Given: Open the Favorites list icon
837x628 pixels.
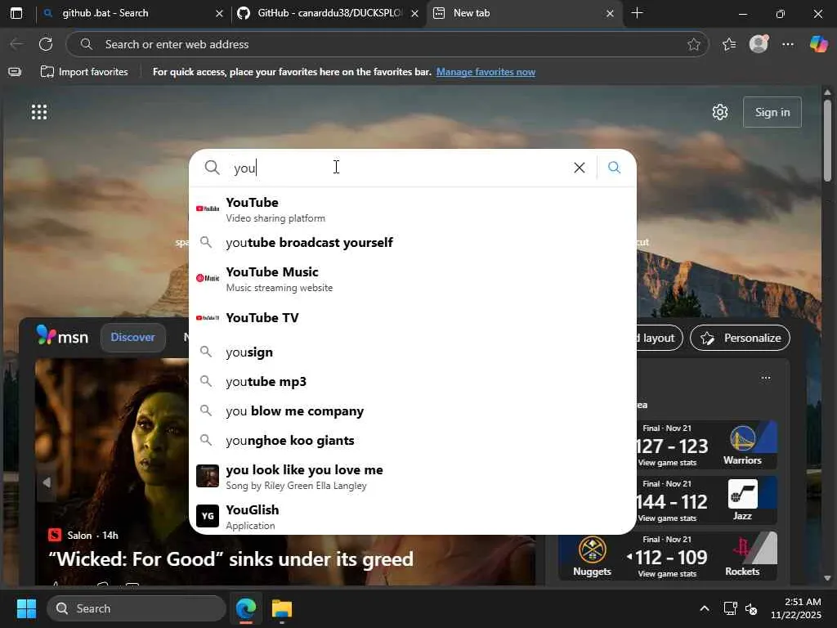Looking at the screenshot, I should tap(728, 44).
